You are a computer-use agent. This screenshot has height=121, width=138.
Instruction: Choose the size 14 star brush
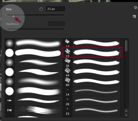92,91
